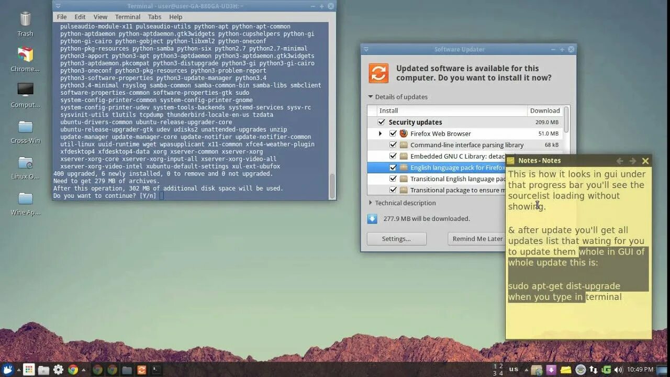This screenshot has height=377, width=670.
Task: Open the network up/down arrows indicator
Action: pyautogui.click(x=594, y=370)
